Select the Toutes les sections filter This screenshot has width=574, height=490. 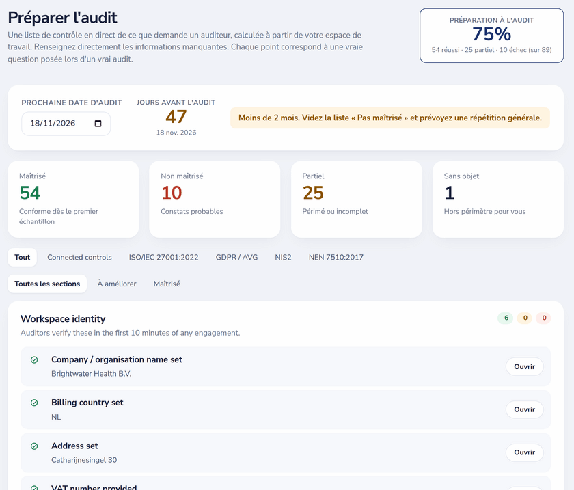[47, 284]
